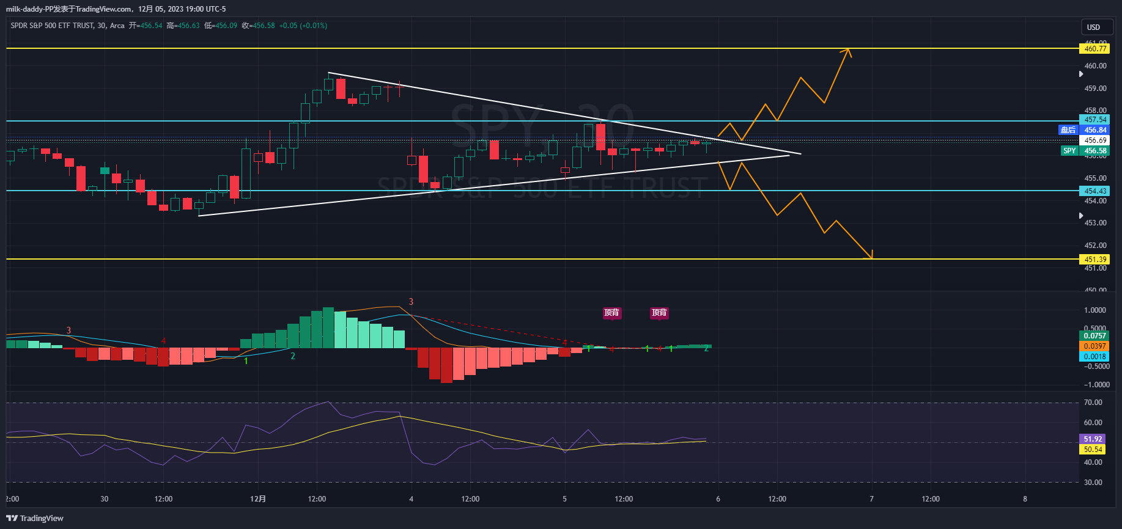
Task: Click the yellow 50.54 RSI value label
Action: (x=1093, y=450)
